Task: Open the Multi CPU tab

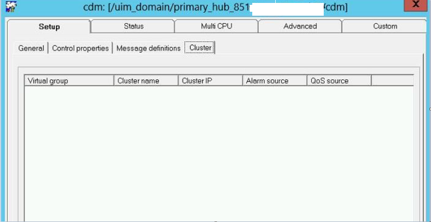Action: click(x=216, y=26)
